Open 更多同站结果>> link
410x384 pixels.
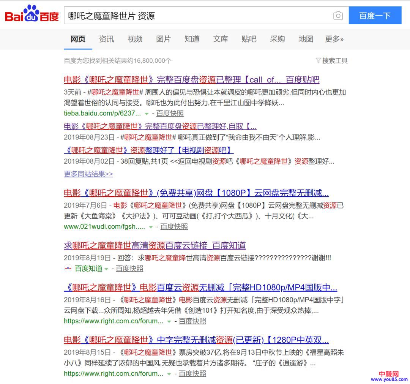(x=88, y=174)
